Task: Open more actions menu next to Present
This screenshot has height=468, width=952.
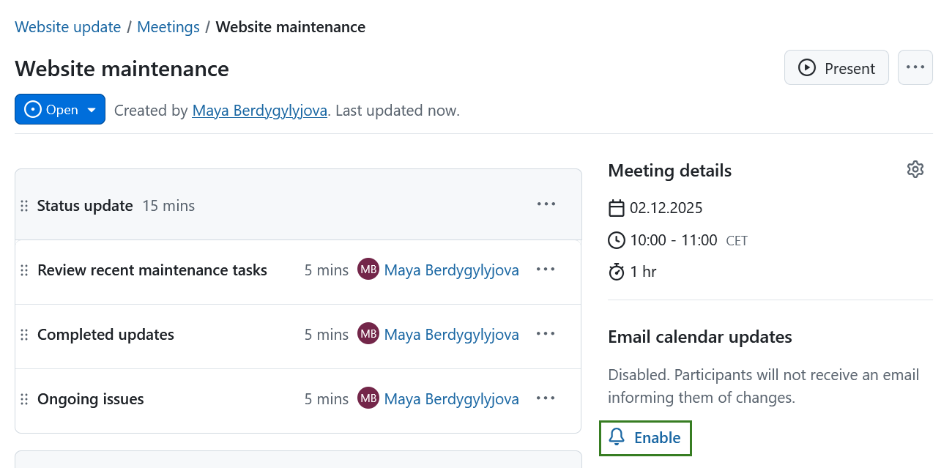Action: pyautogui.click(x=915, y=67)
